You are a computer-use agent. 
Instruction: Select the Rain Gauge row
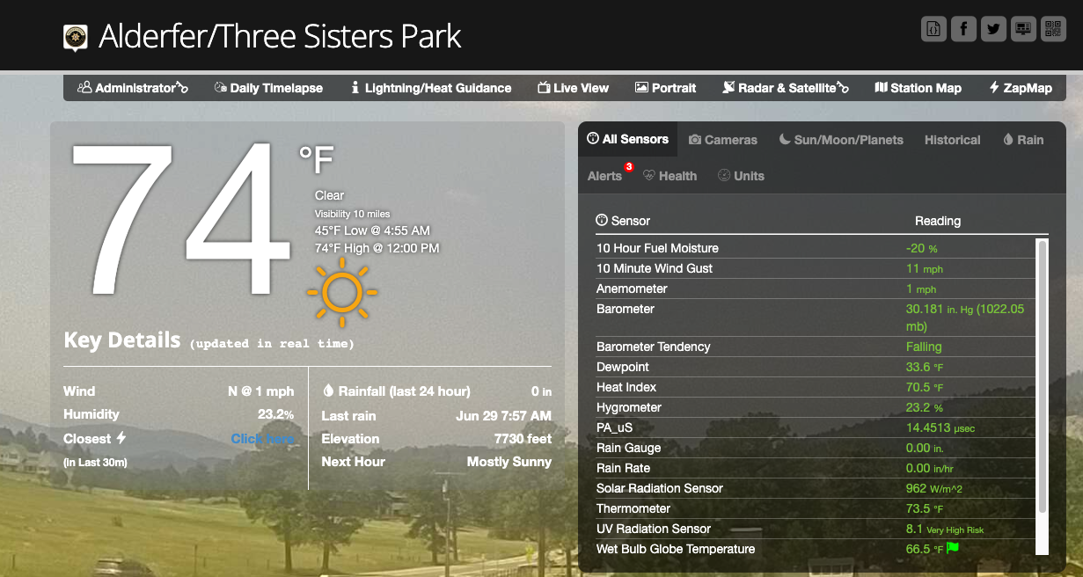(x=816, y=448)
